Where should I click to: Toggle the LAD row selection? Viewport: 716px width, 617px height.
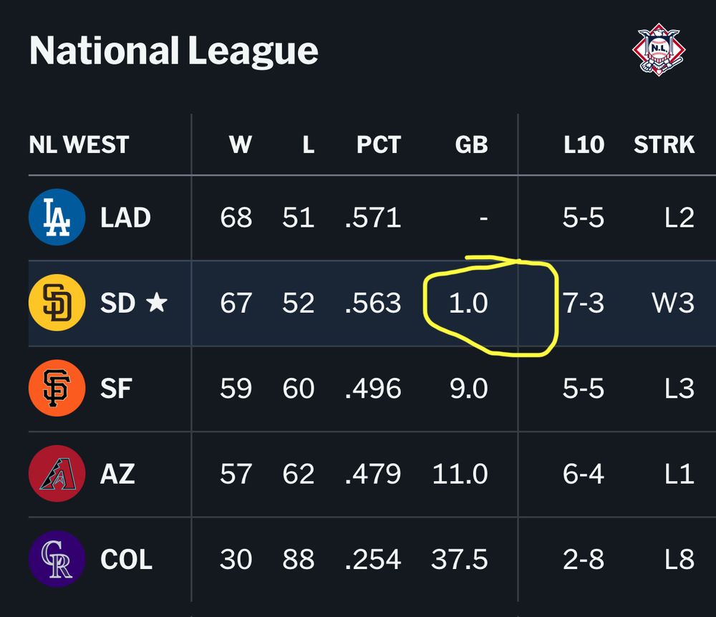tap(358, 217)
